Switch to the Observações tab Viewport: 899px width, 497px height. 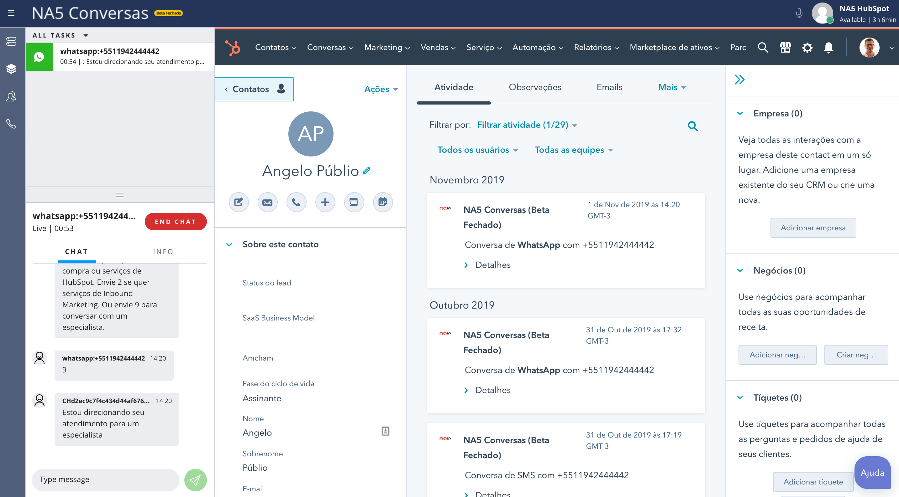535,87
